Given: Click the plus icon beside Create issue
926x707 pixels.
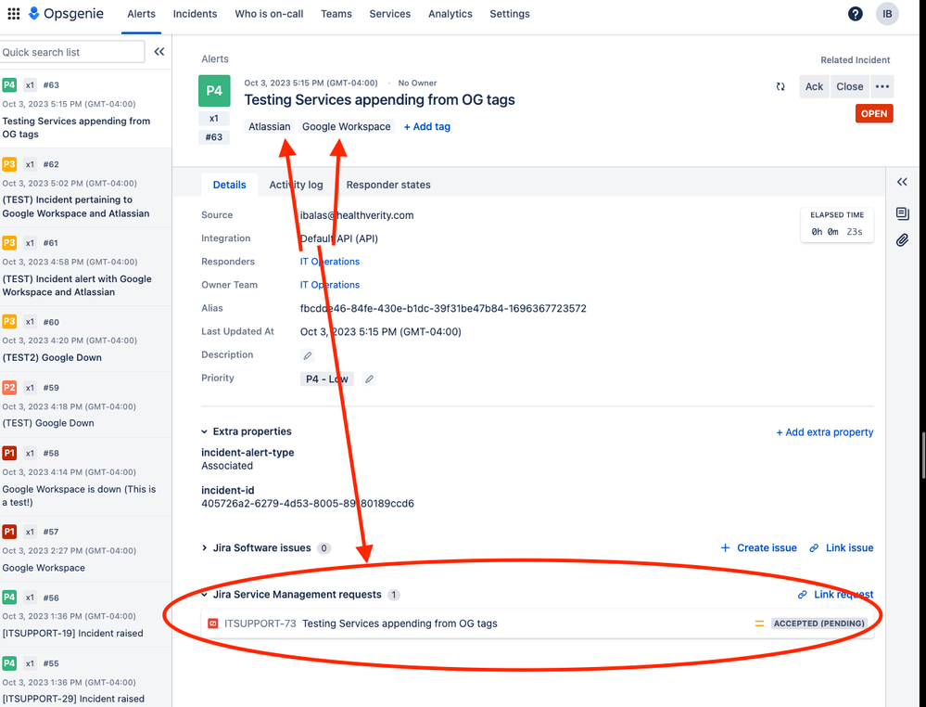Looking at the screenshot, I should (725, 548).
